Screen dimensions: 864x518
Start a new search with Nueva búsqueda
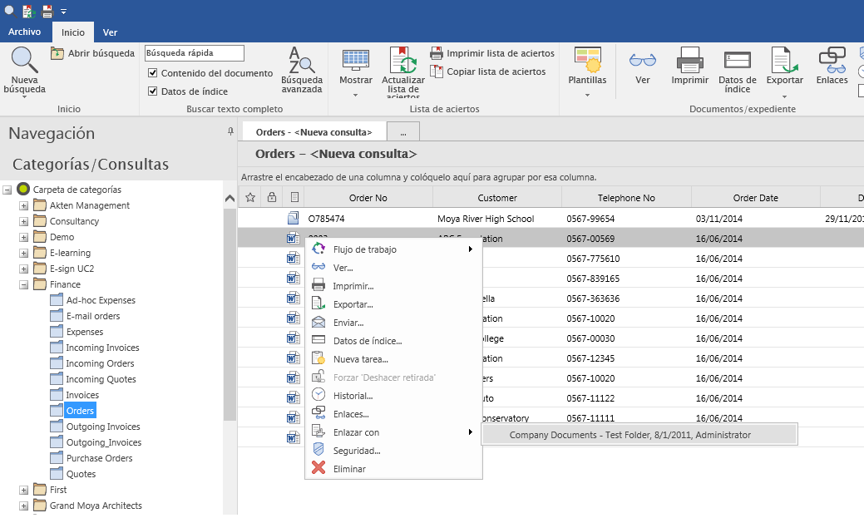coord(24,71)
